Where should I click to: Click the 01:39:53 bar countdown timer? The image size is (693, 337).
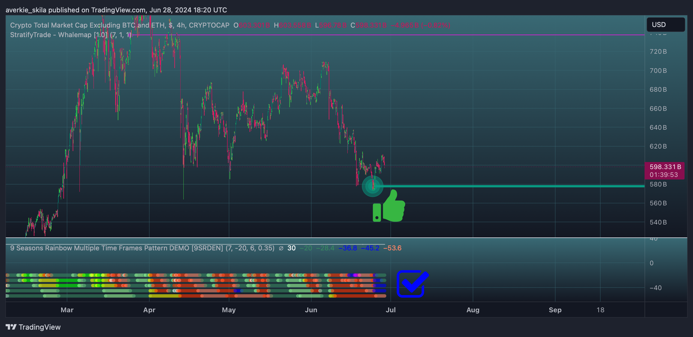pos(664,175)
